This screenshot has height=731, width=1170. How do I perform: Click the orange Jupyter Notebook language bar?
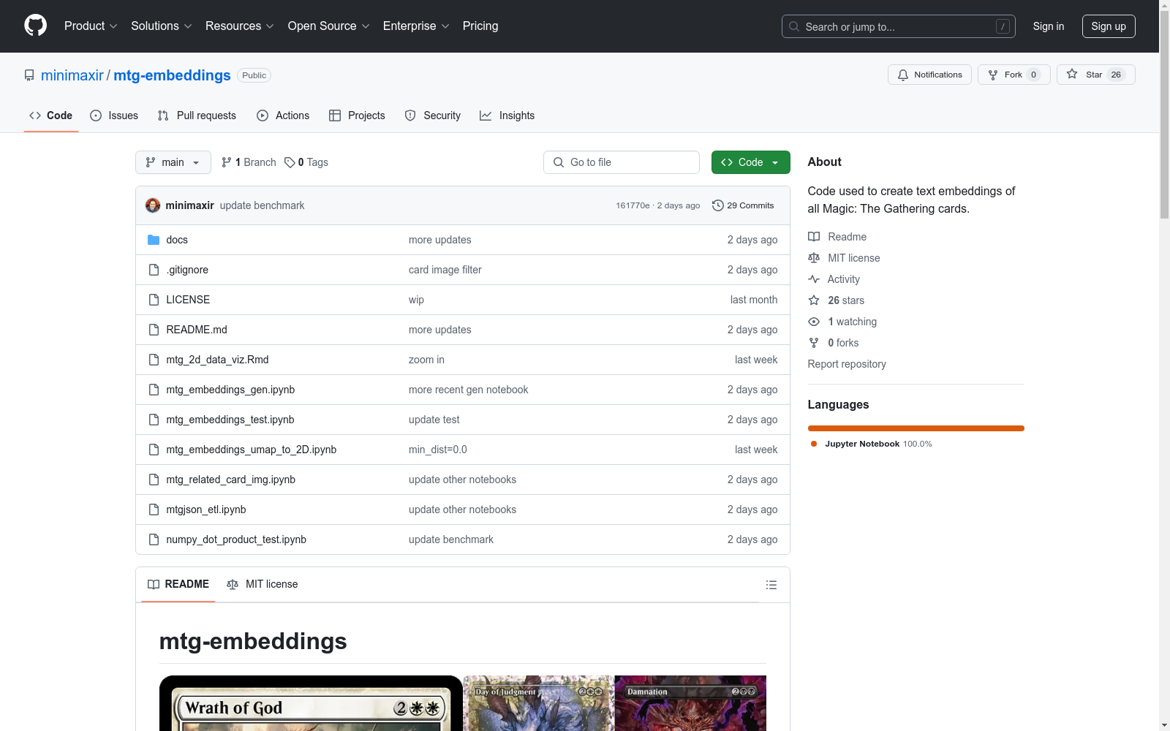pos(916,428)
